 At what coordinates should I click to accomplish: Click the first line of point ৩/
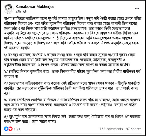72,83
